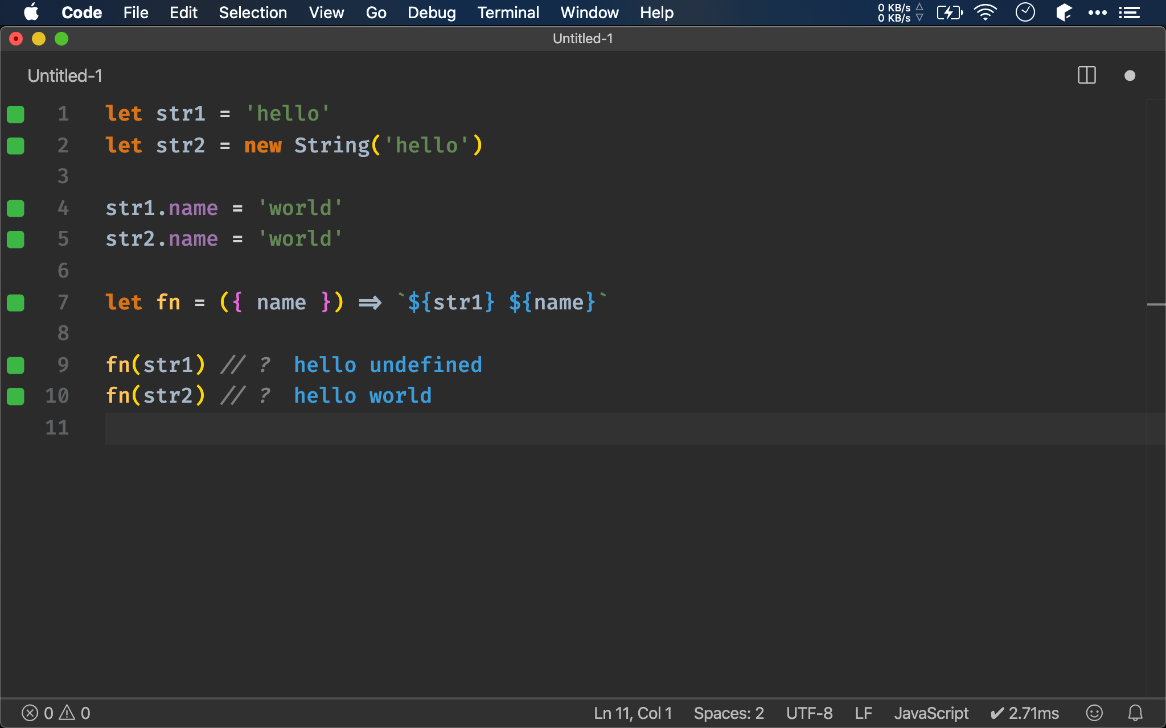The height and width of the screenshot is (728, 1166).
Task: Click the unsaved changes dot on the tab bar
Action: [1130, 76]
